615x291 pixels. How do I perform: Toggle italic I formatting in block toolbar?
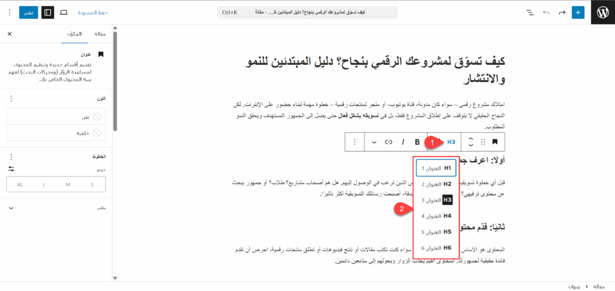pos(402,142)
